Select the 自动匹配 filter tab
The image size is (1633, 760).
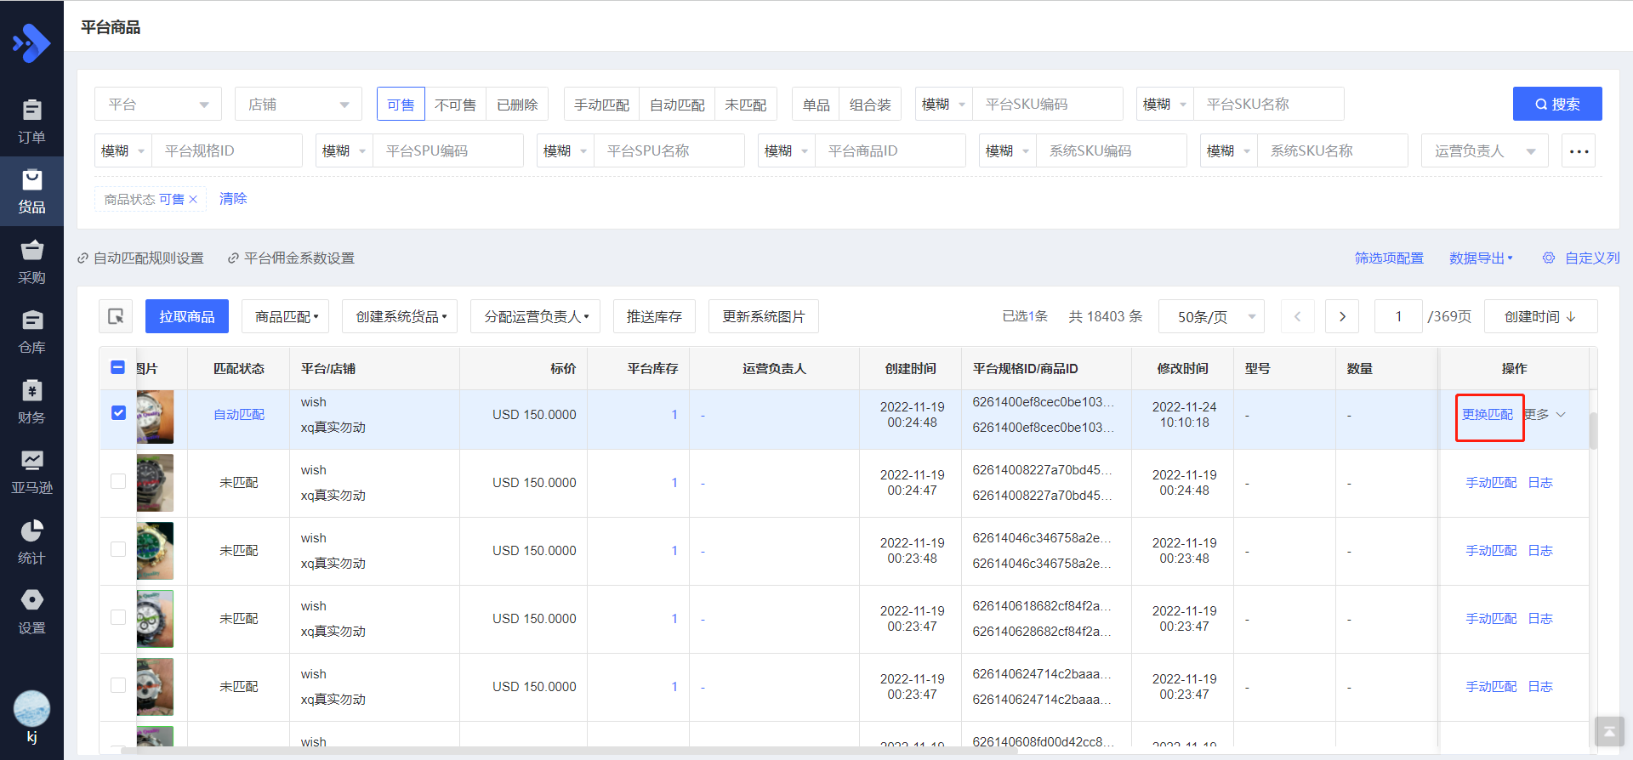click(x=677, y=104)
